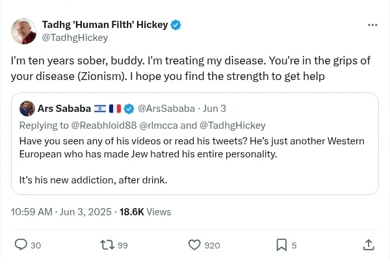
Task: Click the @ArsSababa handle in quoted tweet
Action: click(162, 108)
